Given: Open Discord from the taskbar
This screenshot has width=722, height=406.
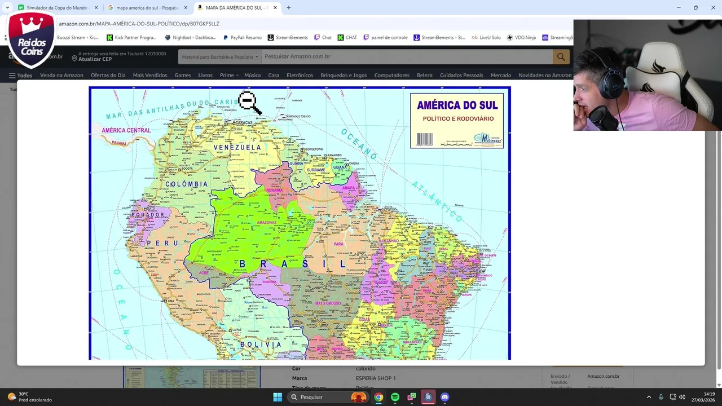Looking at the screenshot, I should pos(444,397).
